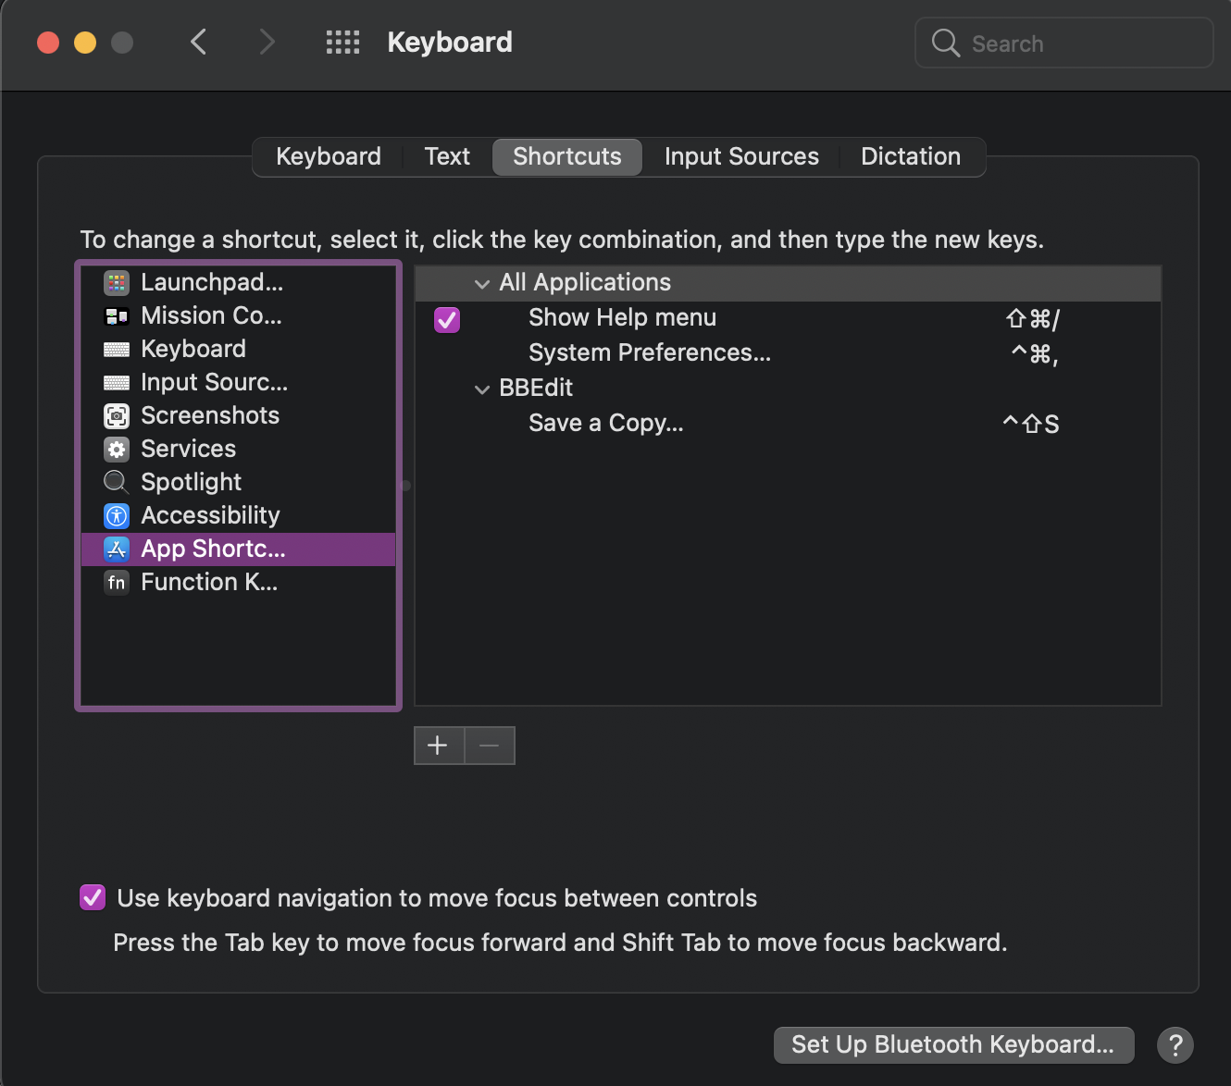Open the Dictation tab
Image resolution: width=1231 pixels, height=1086 pixels.
point(911,156)
